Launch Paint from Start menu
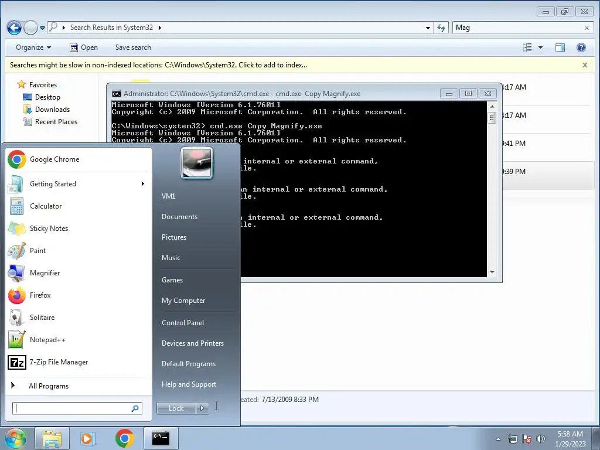 (x=79, y=250)
